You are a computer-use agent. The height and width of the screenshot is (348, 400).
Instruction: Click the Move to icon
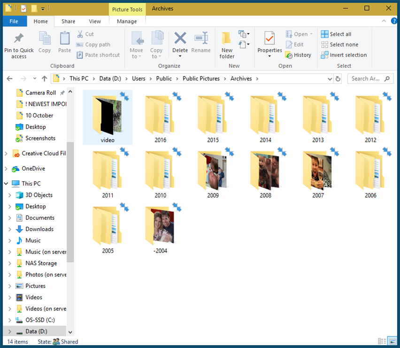(138, 39)
